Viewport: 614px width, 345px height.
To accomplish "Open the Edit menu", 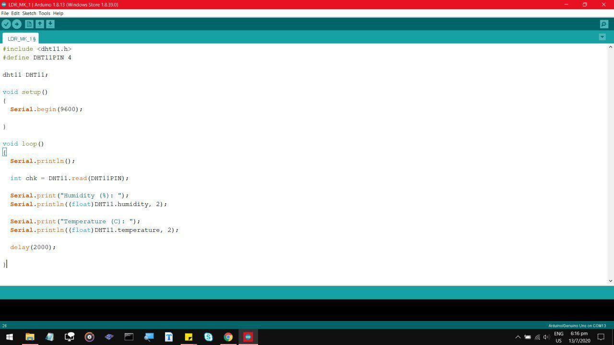I will pyautogui.click(x=15, y=13).
